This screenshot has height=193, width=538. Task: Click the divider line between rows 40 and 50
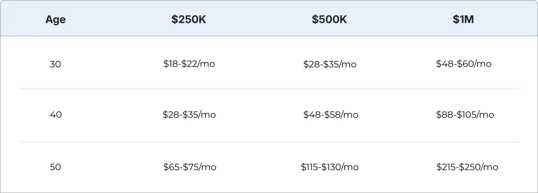[x=269, y=143]
